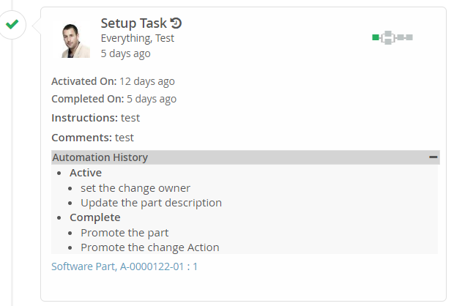Click 'Promote the change Action' automation item
This screenshot has width=454, height=306.
[149, 247]
